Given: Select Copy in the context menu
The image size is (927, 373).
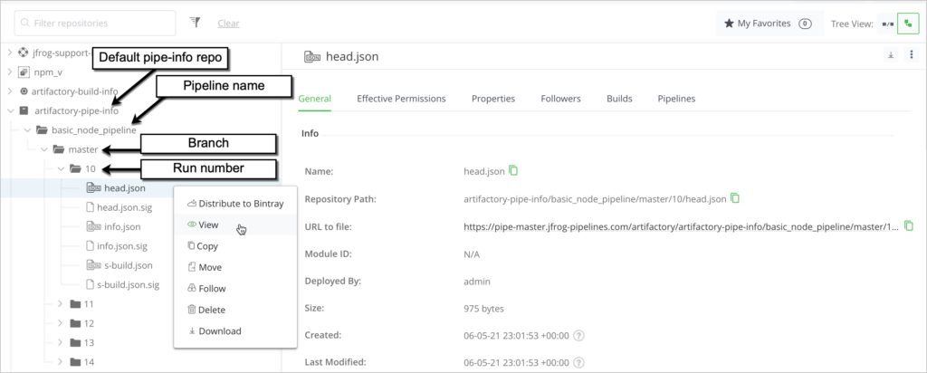Looking at the screenshot, I should pyautogui.click(x=235, y=246).
